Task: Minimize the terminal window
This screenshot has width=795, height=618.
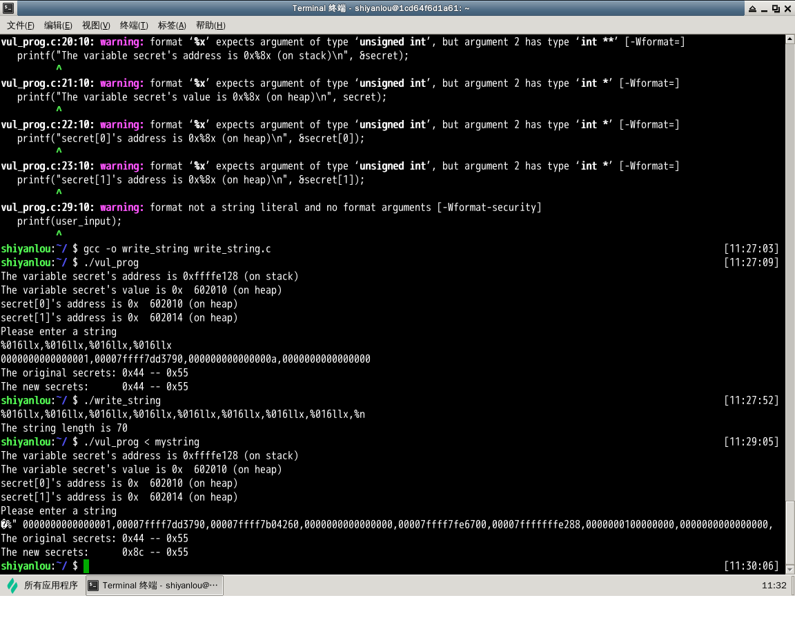Action: coord(764,8)
